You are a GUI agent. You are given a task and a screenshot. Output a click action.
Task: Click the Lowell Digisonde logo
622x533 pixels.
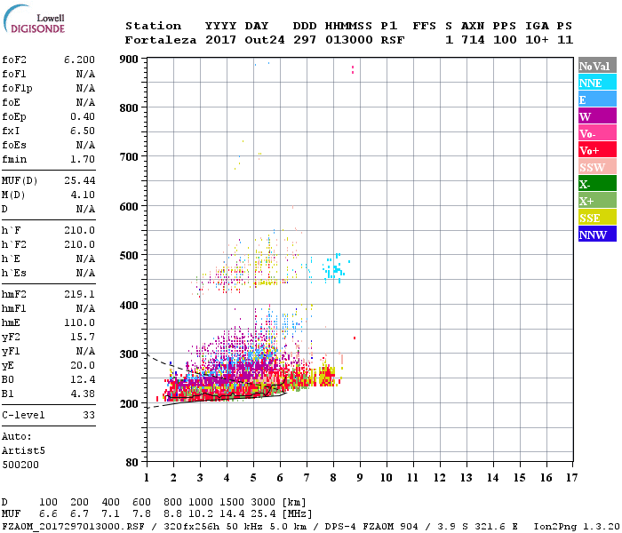34,19
